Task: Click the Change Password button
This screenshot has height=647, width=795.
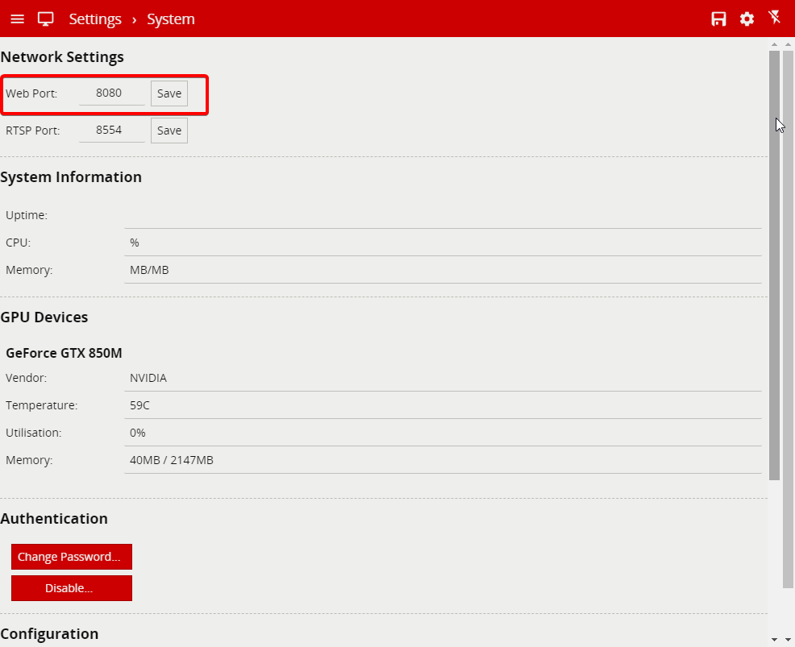Action: coord(72,557)
